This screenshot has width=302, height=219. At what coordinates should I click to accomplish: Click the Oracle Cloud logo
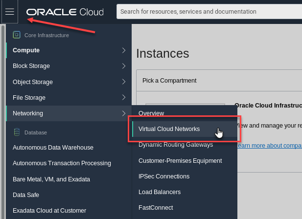65,12
